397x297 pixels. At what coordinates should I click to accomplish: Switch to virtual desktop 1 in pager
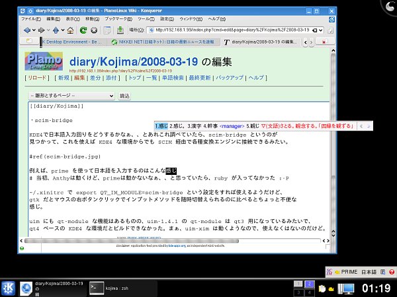298,284
